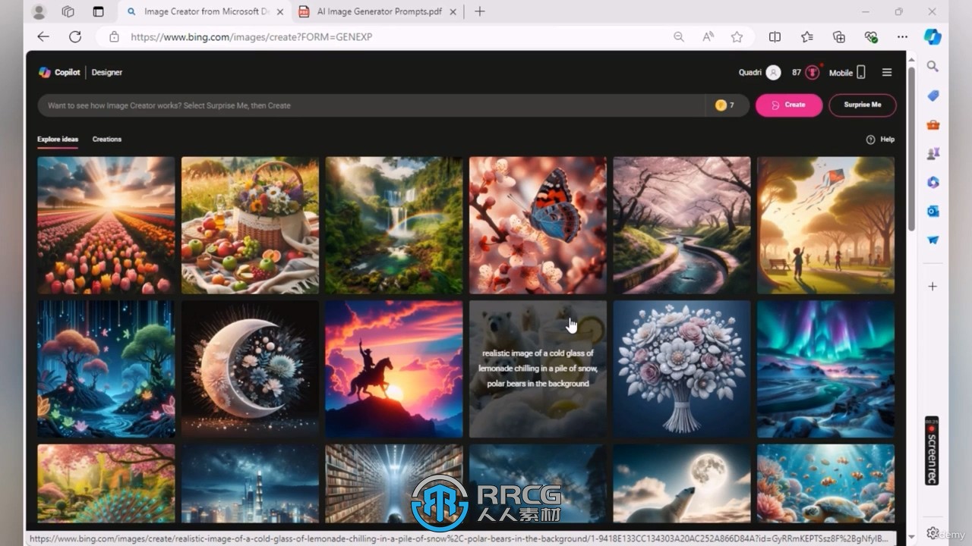The width and height of the screenshot is (972, 546).
Task: Click the browser address bar URL
Action: point(251,36)
